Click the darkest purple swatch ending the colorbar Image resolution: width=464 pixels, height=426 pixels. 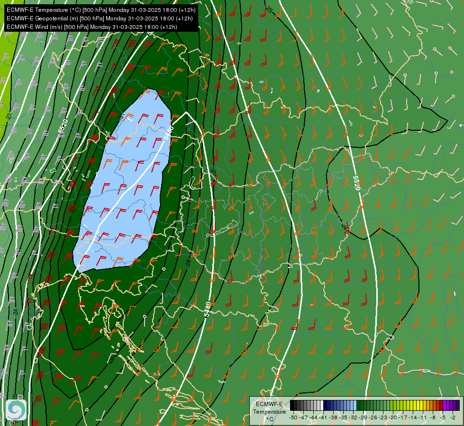click(457, 405)
